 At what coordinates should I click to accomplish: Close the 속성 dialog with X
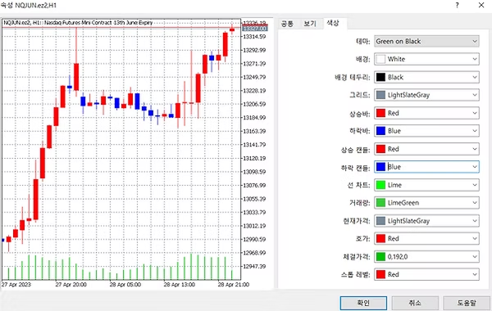click(x=481, y=5)
